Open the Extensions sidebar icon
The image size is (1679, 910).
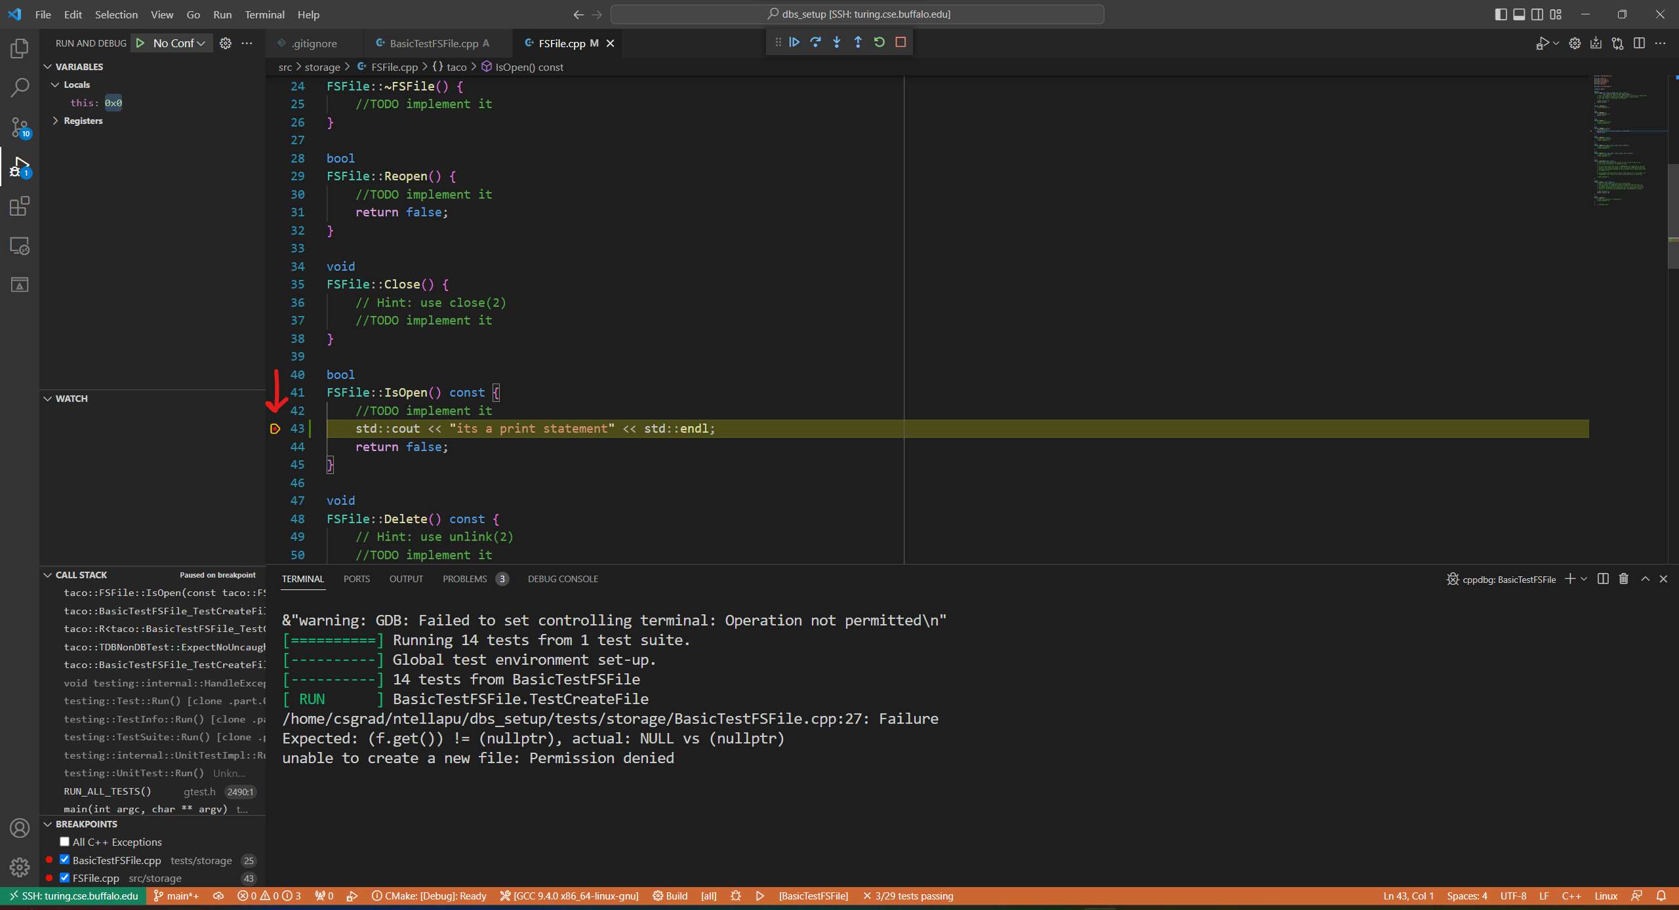[x=19, y=206]
